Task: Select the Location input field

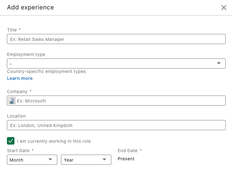Action: coord(116,125)
